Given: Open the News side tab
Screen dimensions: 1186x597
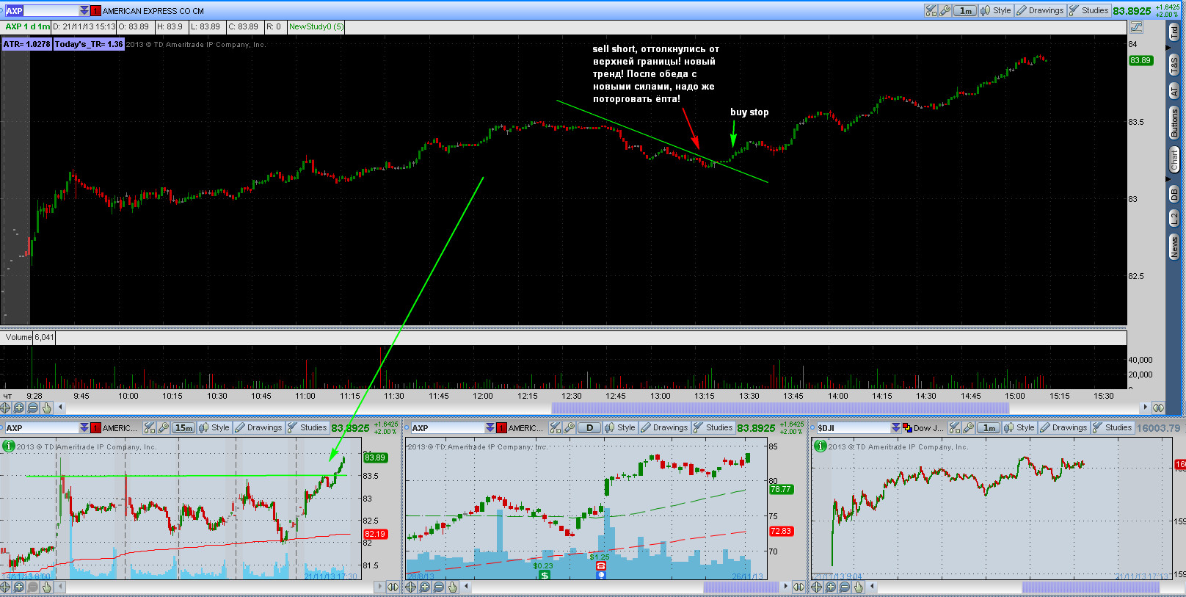Looking at the screenshot, I should [x=1174, y=247].
